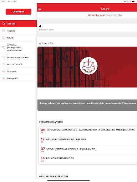Follow the Connectez-vous link
The height and width of the screenshot is (182, 137).
pyautogui.click(x=97, y=15)
